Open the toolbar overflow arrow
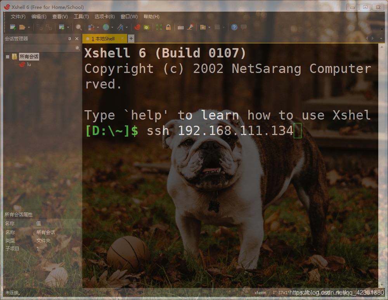388x300 pixels. [382, 29]
